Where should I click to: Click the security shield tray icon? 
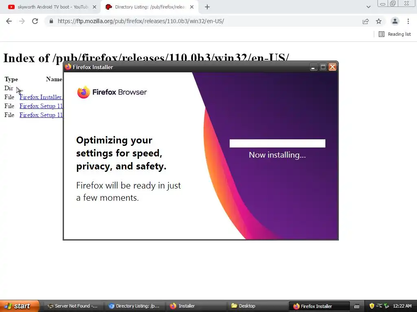(x=372, y=306)
